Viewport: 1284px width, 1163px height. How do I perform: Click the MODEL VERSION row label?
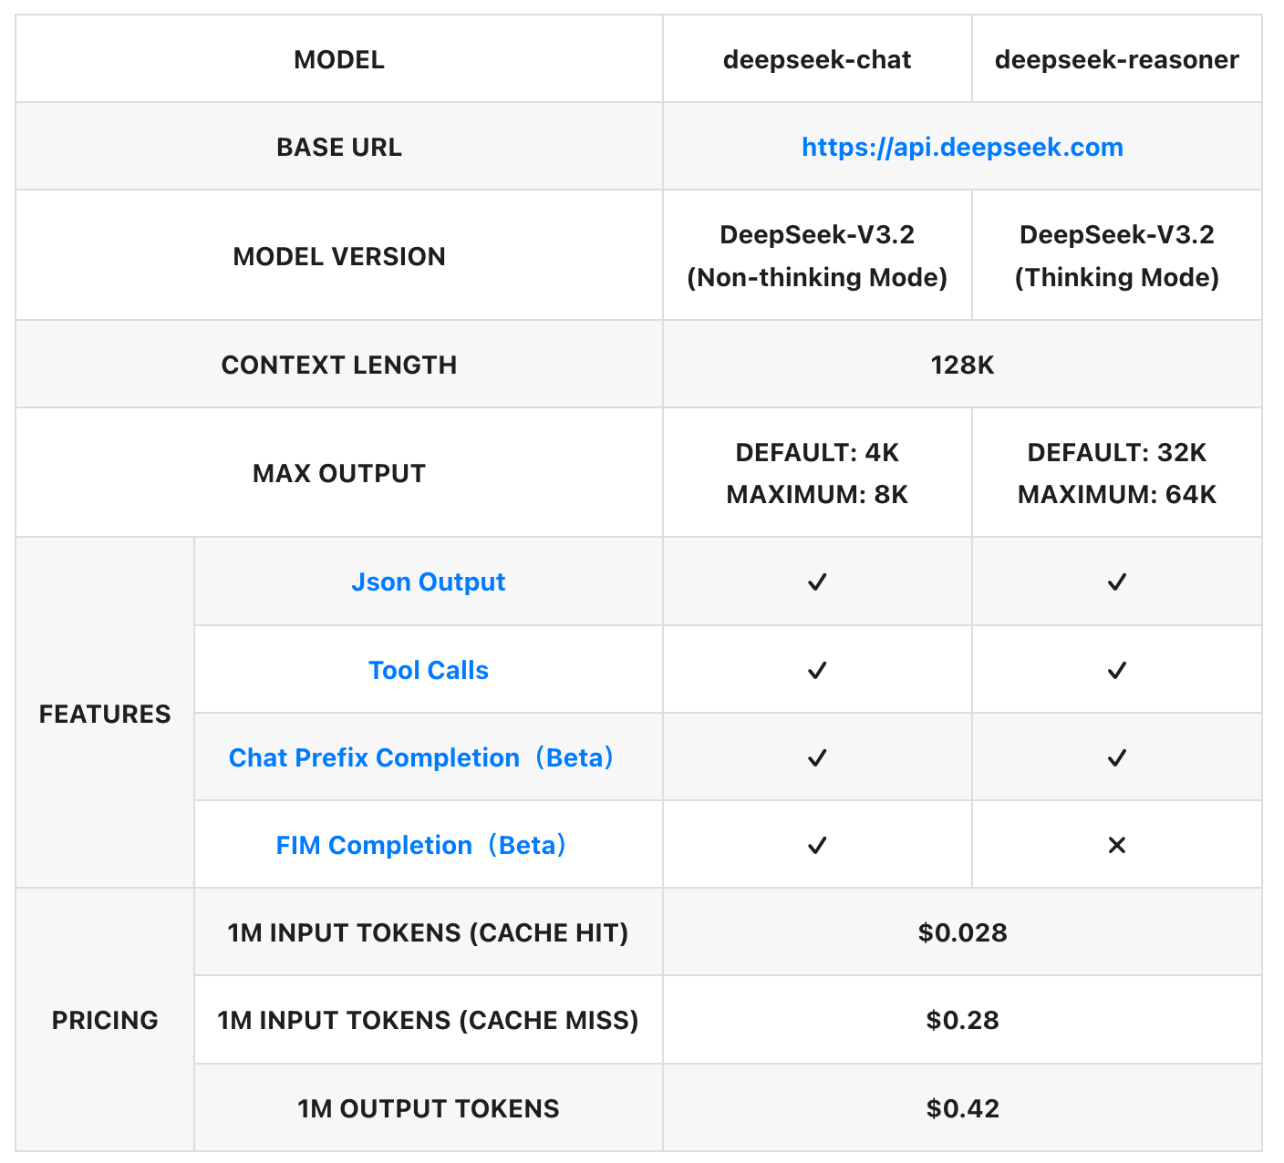coord(339,256)
